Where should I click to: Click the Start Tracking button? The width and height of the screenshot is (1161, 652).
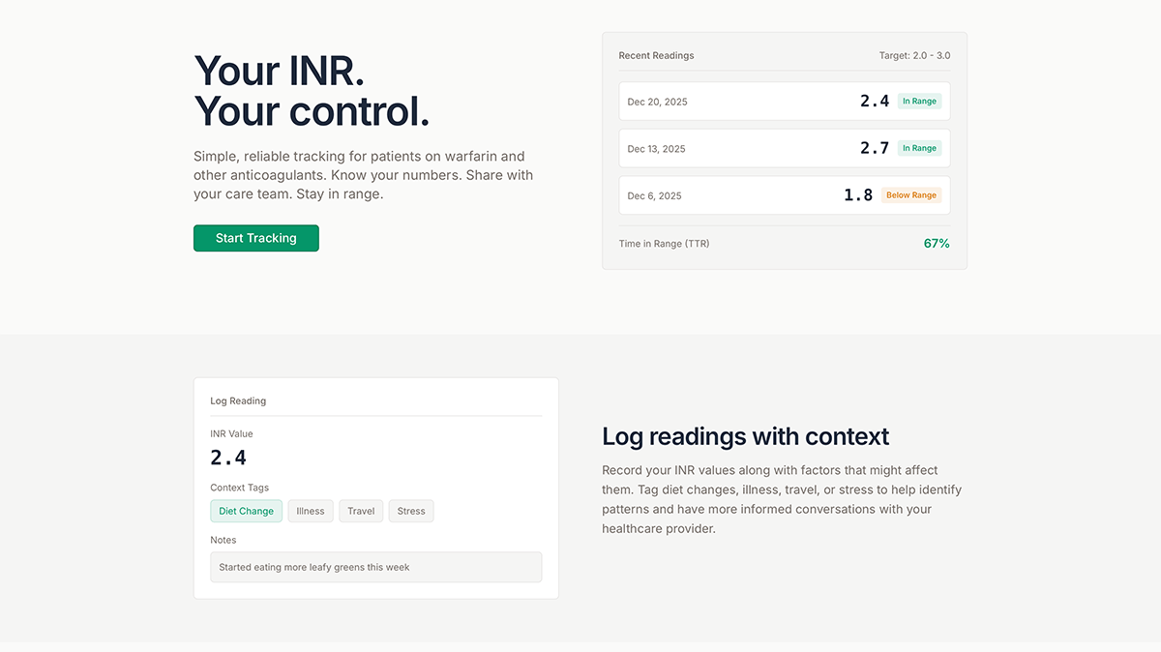255,238
